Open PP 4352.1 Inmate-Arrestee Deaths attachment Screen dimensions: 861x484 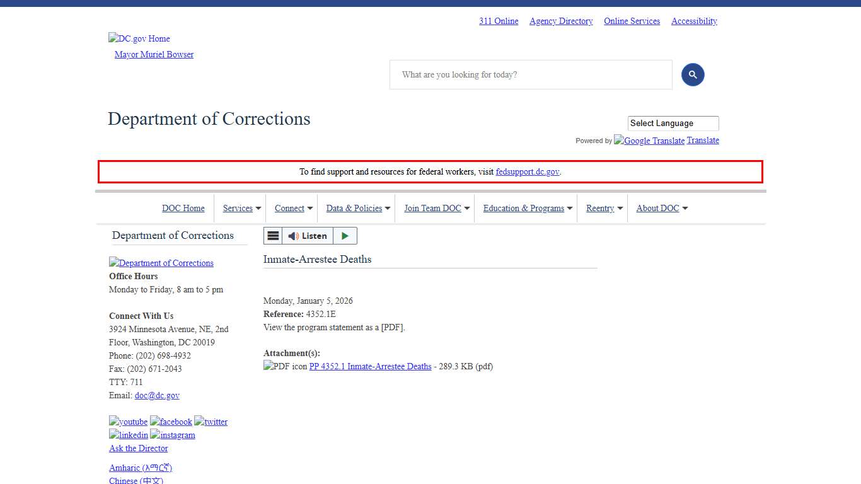coord(370,366)
